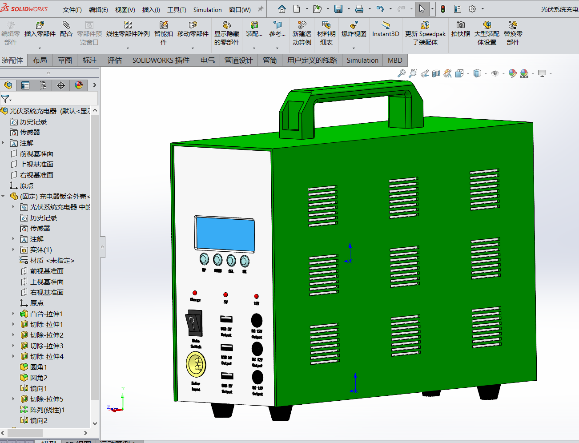
Task: Click the Section View icon in view toolbar
Action: pyautogui.click(x=436, y=73)
